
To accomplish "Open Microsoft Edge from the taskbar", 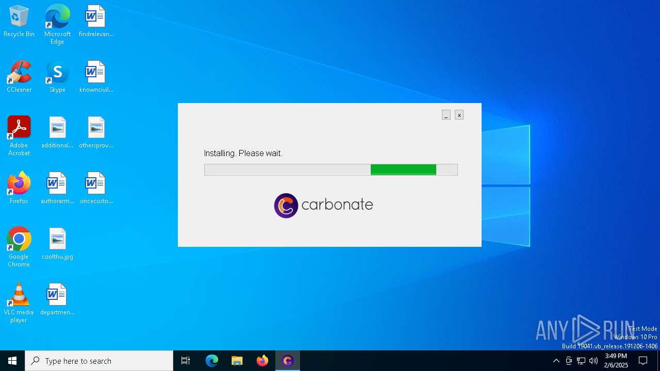I will pos(212,361).
